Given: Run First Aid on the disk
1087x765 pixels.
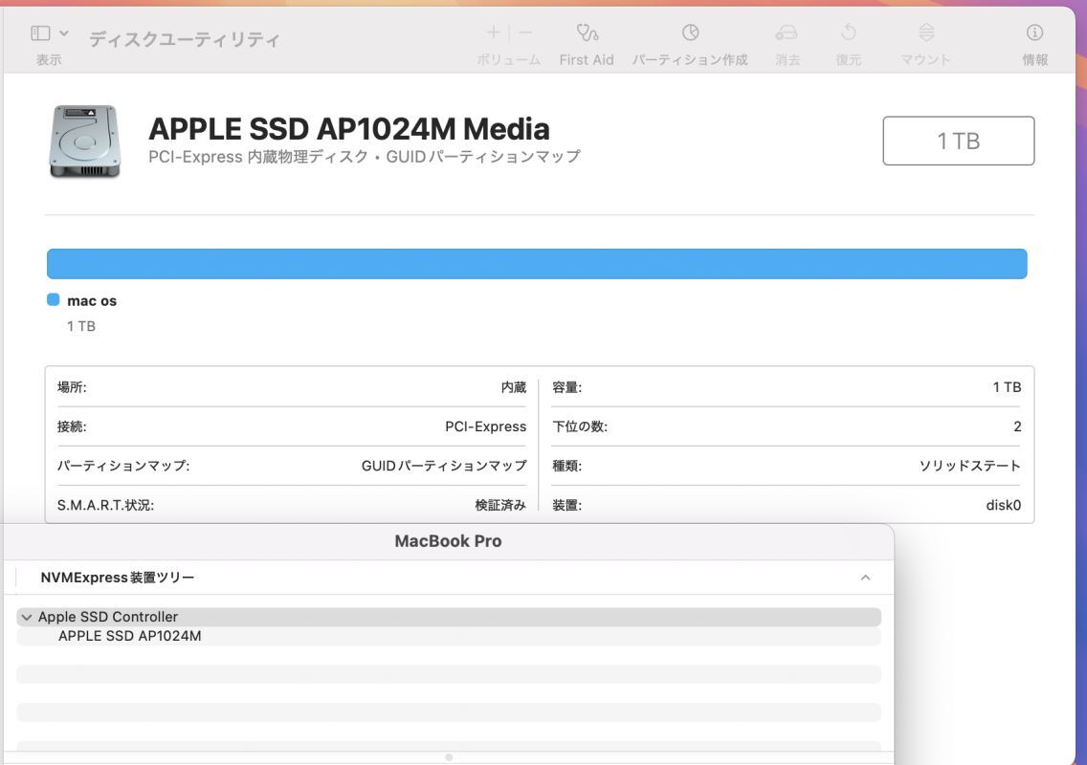Looking at the screenshot, I should pyautogui.click(x=585, y=40).
